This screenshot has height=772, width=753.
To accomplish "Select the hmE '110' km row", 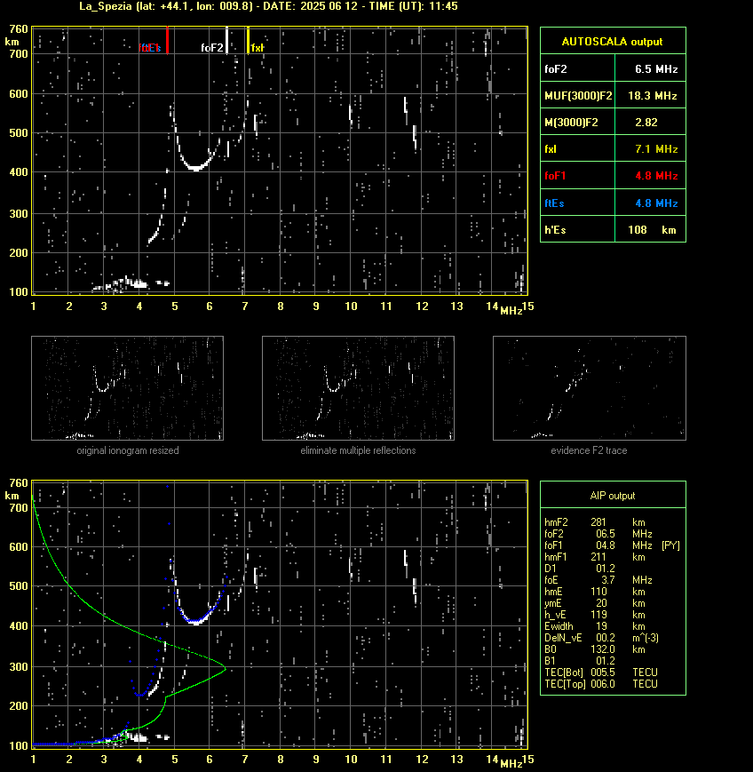I will coord(595,592).
